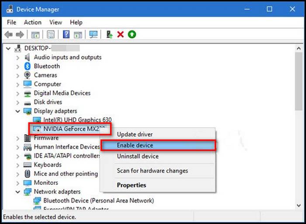Click the Human Interface Devices icon

tap(27, 147)
